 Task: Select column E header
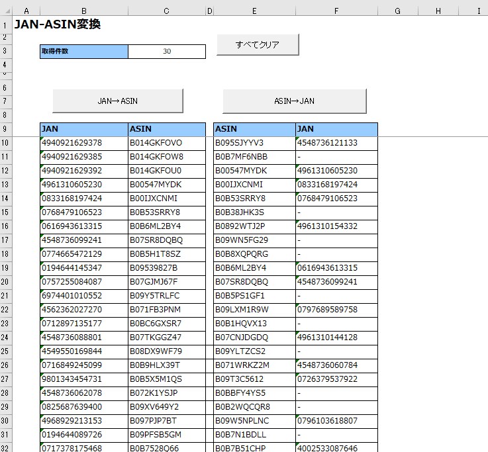point(254,11)
